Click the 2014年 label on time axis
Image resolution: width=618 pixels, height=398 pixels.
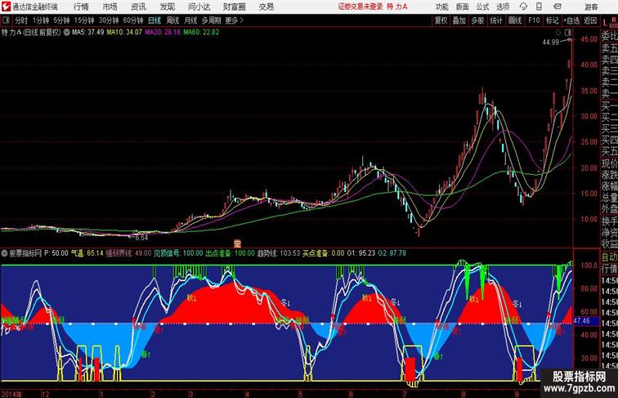pyautogui.click(x=11, y=394)
